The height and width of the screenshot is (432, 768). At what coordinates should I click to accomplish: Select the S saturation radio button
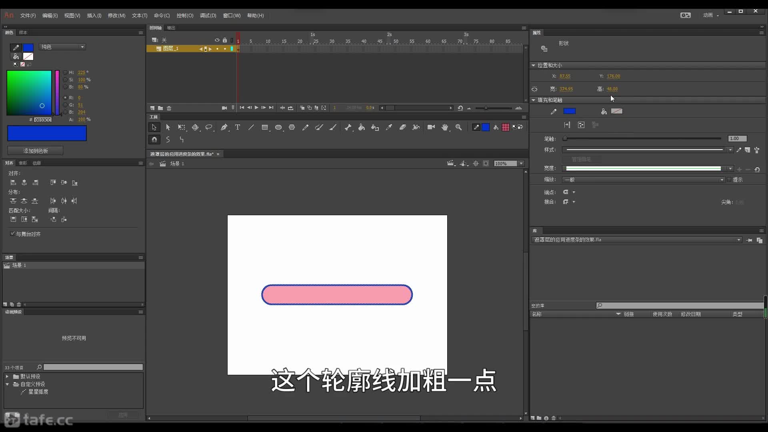[65, 80]
